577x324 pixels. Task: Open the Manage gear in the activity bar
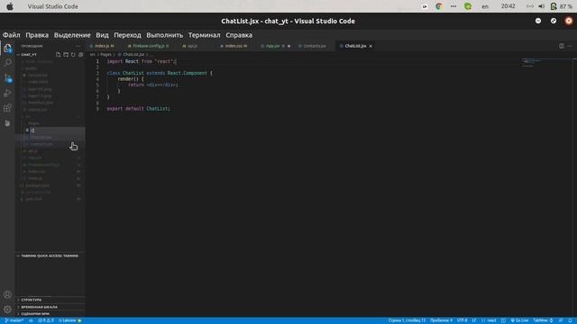7,310
